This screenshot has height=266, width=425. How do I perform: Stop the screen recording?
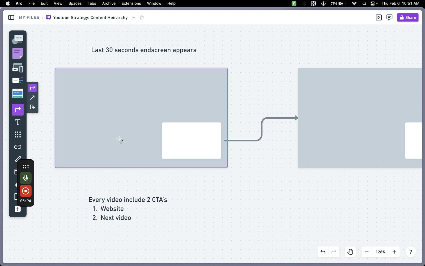coord(25,191)
